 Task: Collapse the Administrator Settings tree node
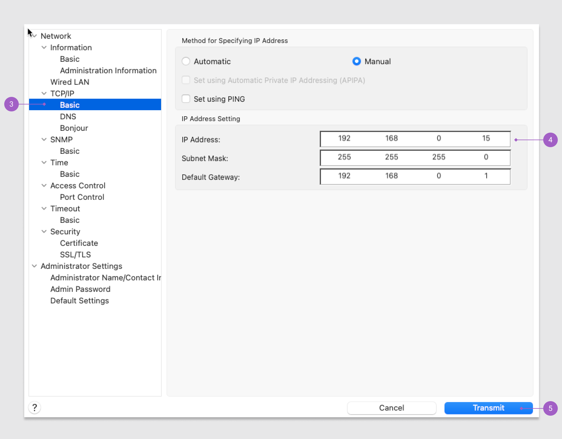pyautogui.click(x=35, y=266)
